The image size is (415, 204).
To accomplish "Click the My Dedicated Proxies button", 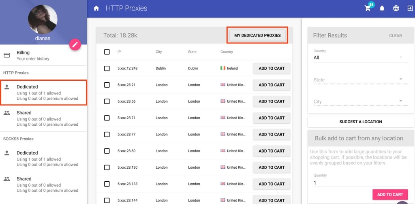I will pos(257,35).
